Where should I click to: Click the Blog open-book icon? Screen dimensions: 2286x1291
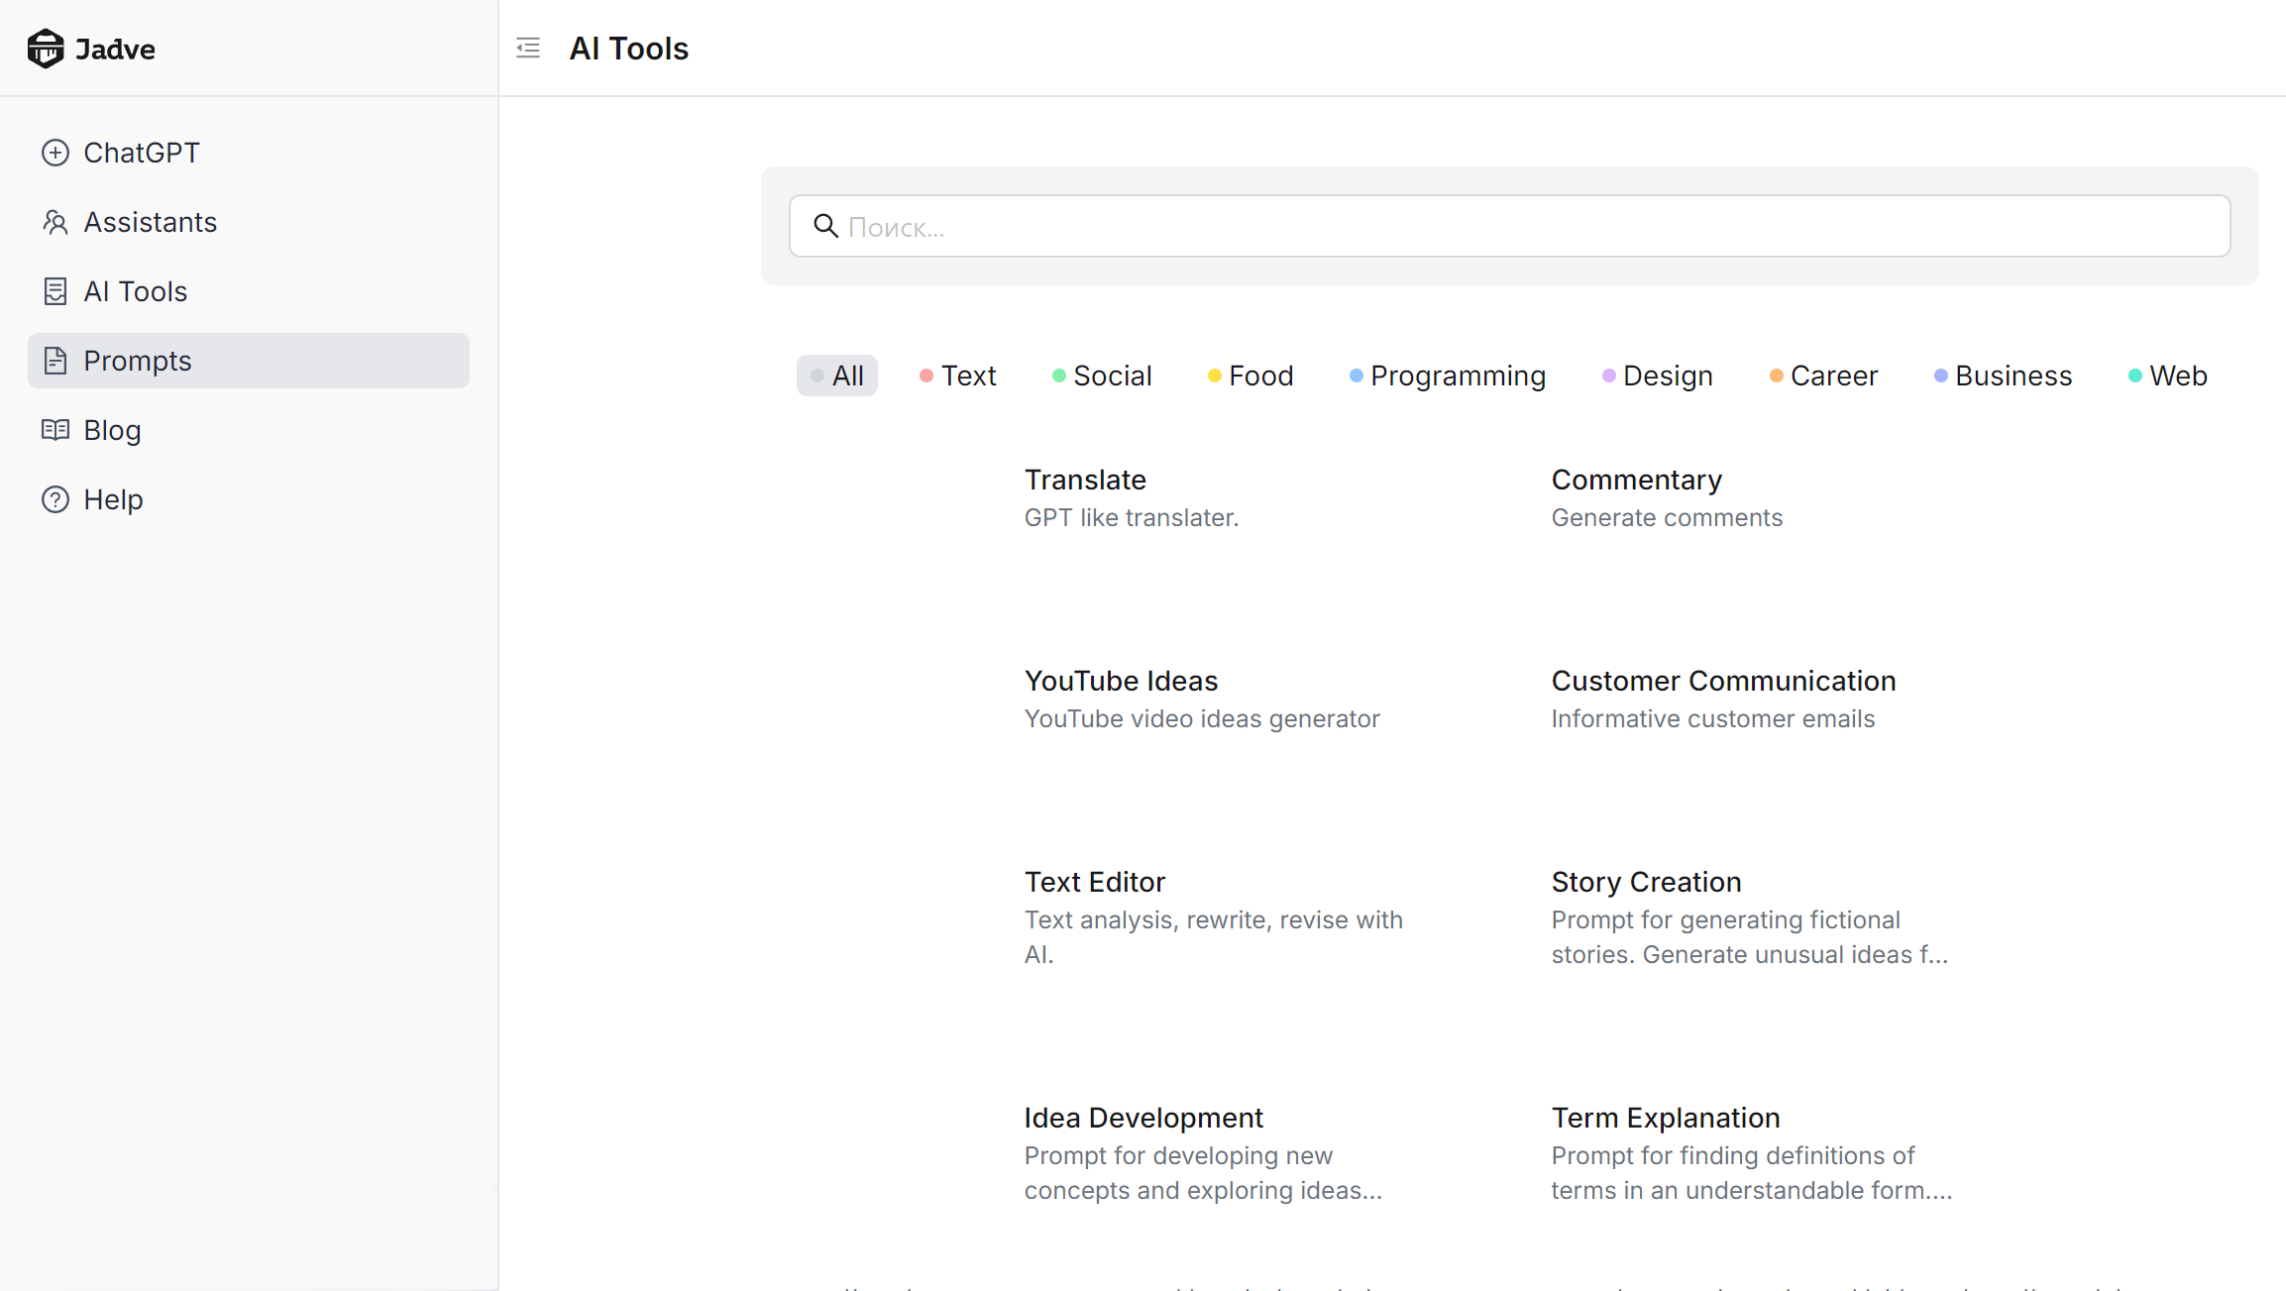(x=55, y=430)
